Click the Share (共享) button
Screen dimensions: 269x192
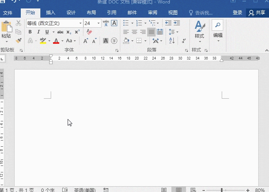[257, 13]
